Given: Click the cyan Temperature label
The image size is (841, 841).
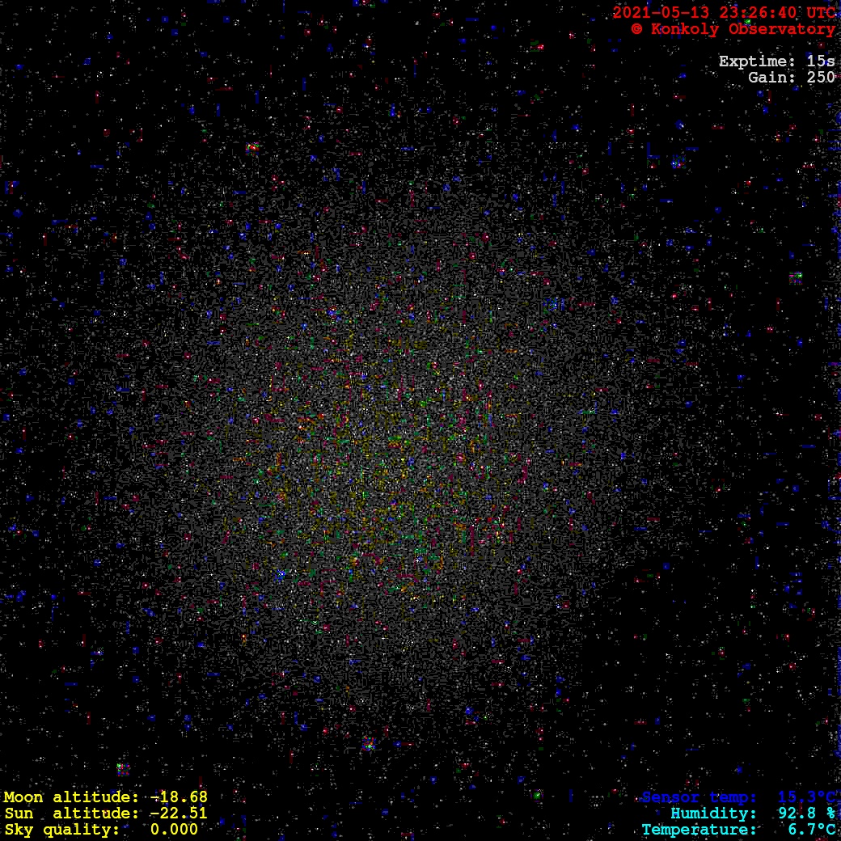Looking at the screenshot, I should (x=699, y=830).
